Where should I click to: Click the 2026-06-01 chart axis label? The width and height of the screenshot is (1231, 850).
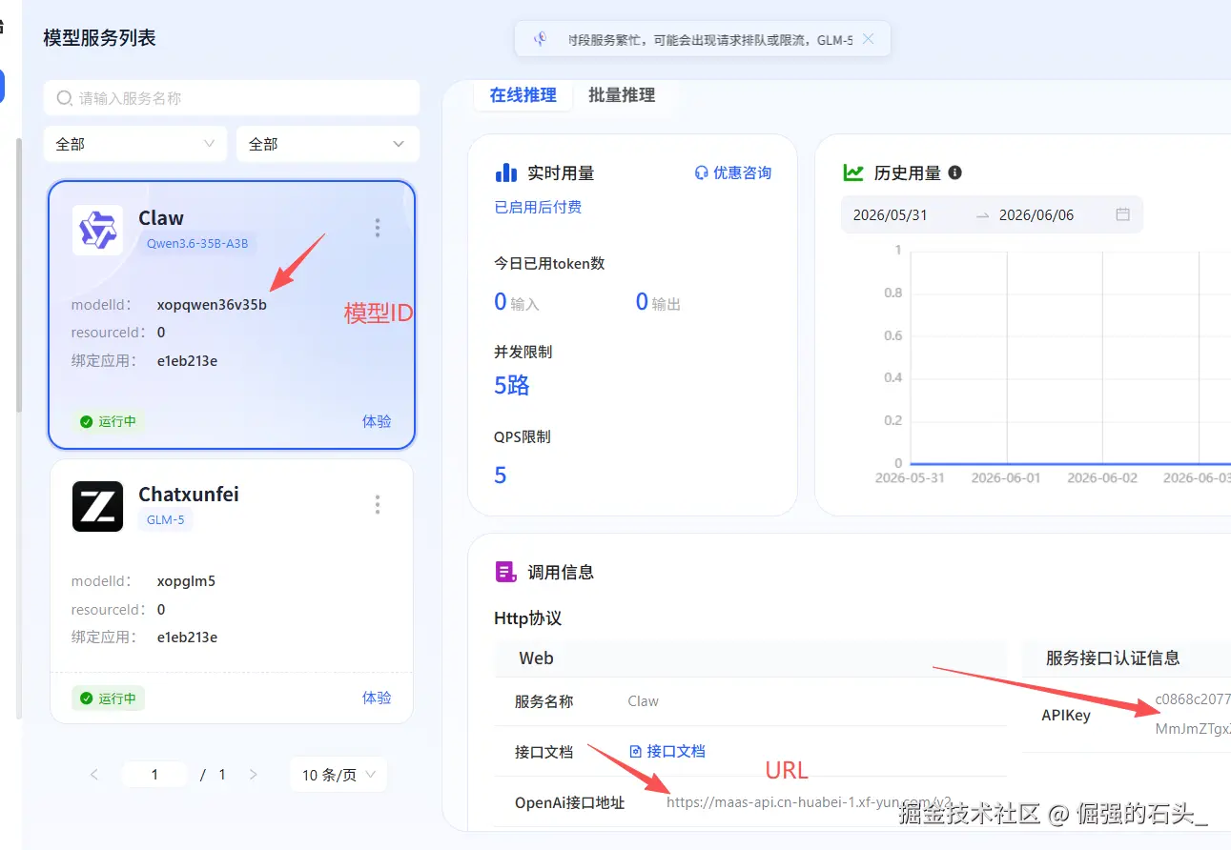1006,478
